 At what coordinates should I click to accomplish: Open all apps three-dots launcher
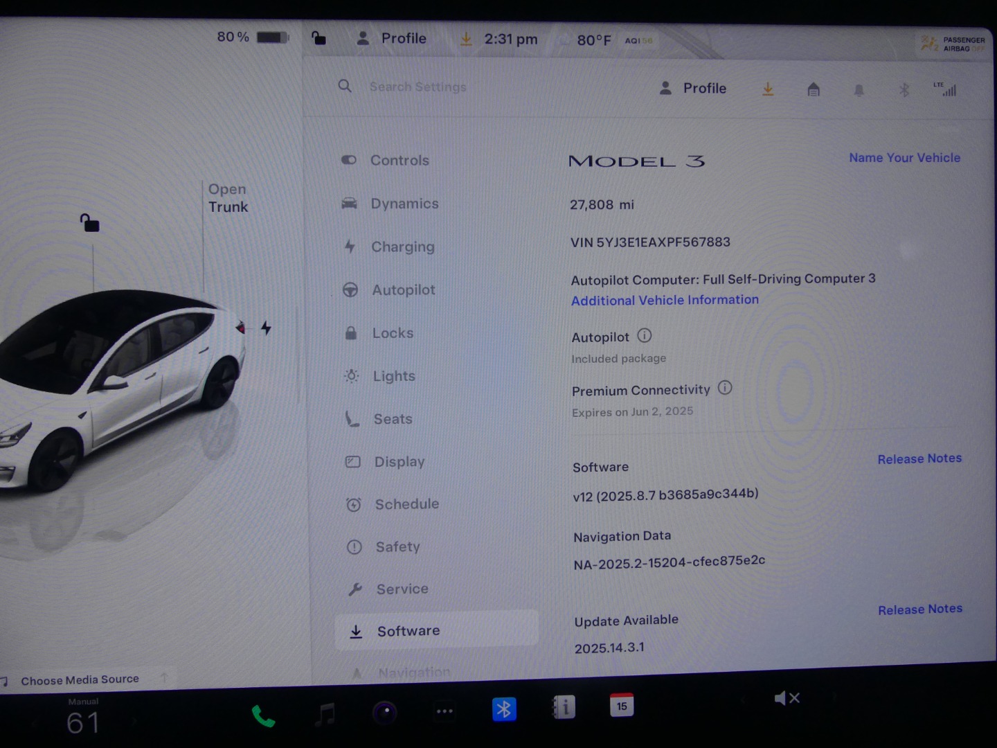[x=444, y=711]
